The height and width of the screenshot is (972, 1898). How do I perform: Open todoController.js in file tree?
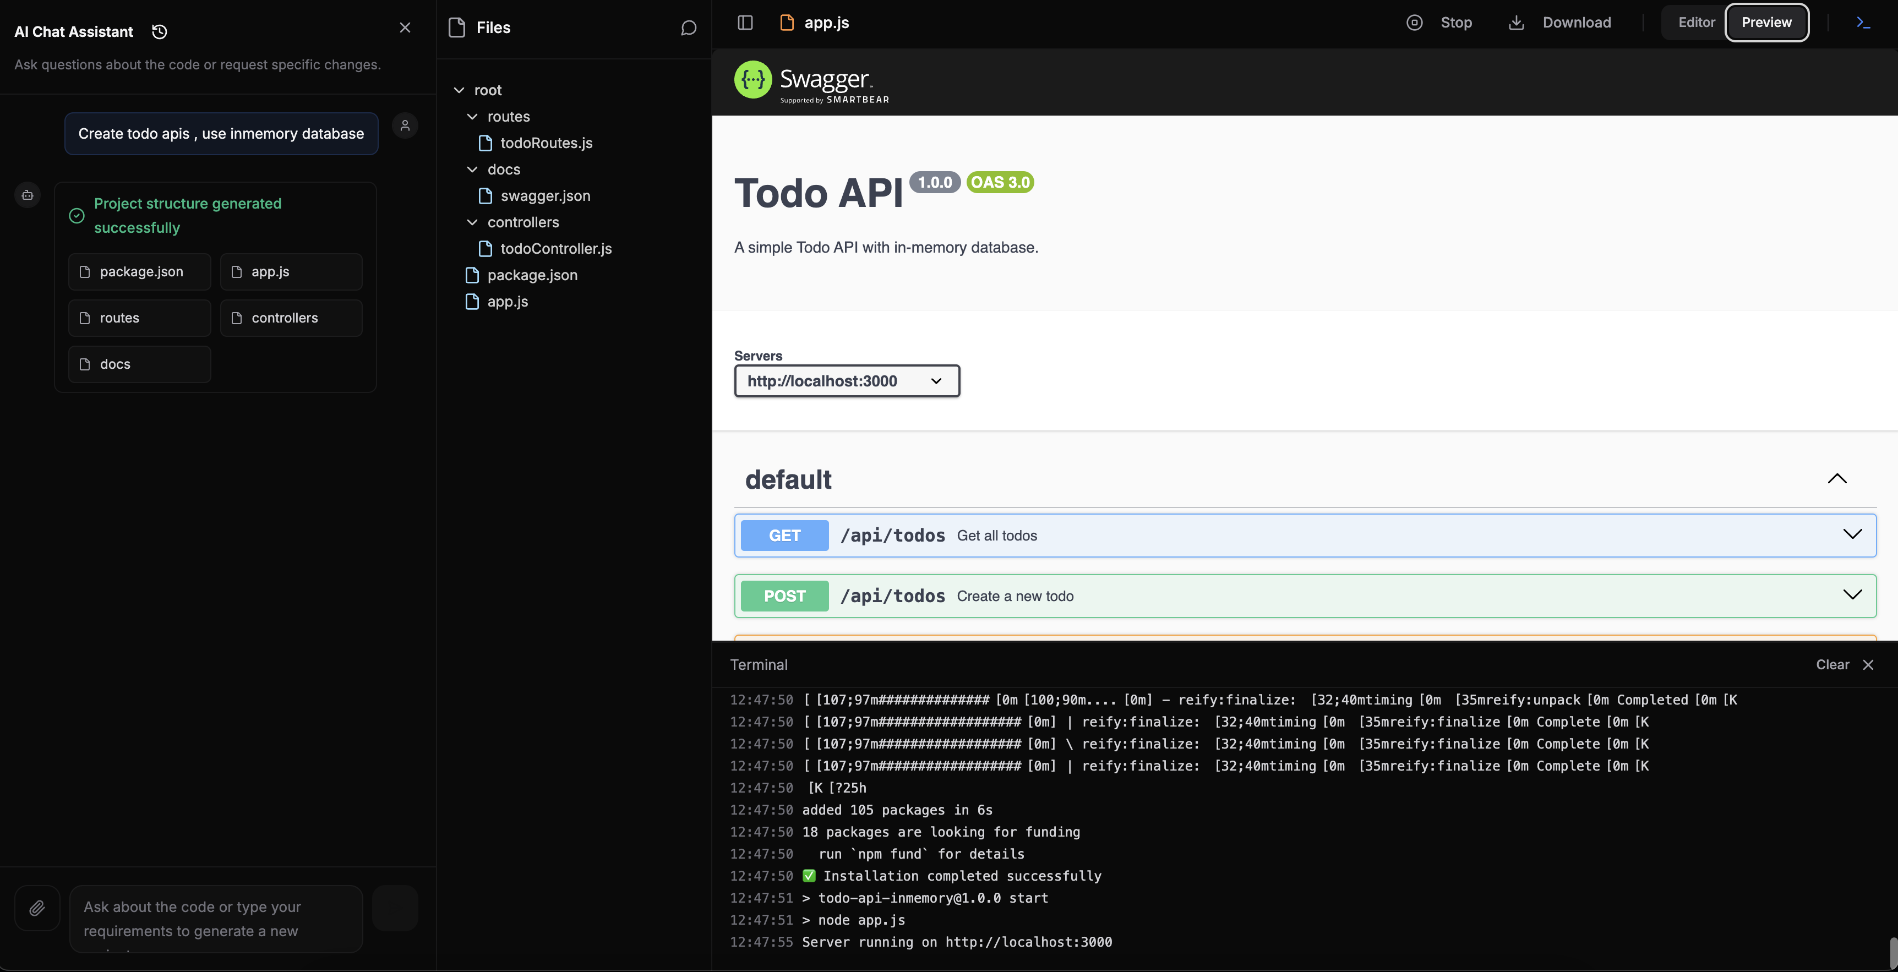click(x=555, y=249)
